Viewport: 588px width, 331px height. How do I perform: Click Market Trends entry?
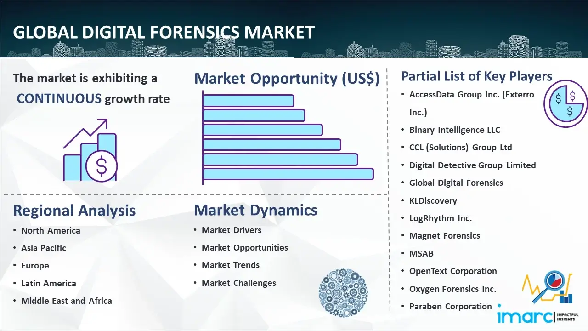coord(231,265)
